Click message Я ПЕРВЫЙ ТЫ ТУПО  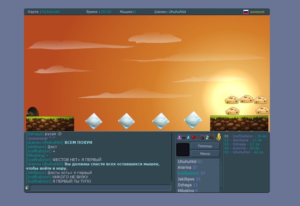72,181
